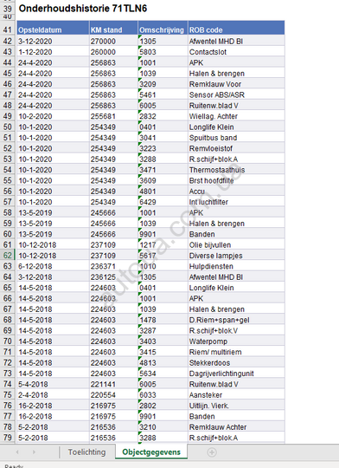The height and width of the screenshot is (468, 339).
Task: Select date cell '2-4-2018'
Action: (53, 395)
